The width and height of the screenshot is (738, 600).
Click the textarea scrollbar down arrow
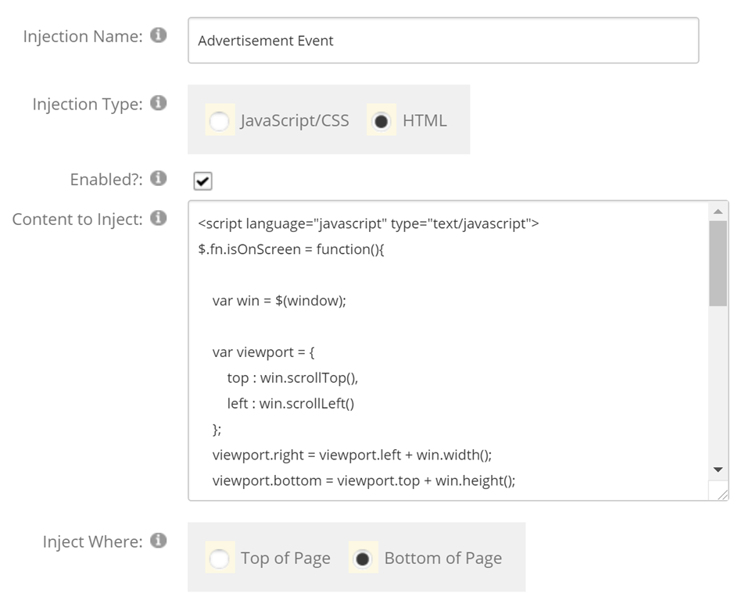[x=718, y=470]
